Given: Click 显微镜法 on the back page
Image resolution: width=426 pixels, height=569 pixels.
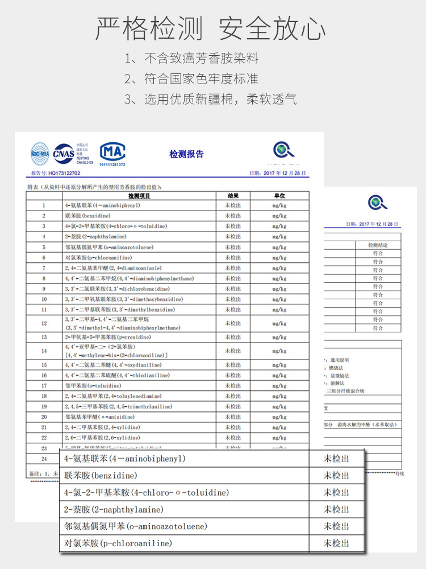Looking at the screenshot, I should (340, 376).
